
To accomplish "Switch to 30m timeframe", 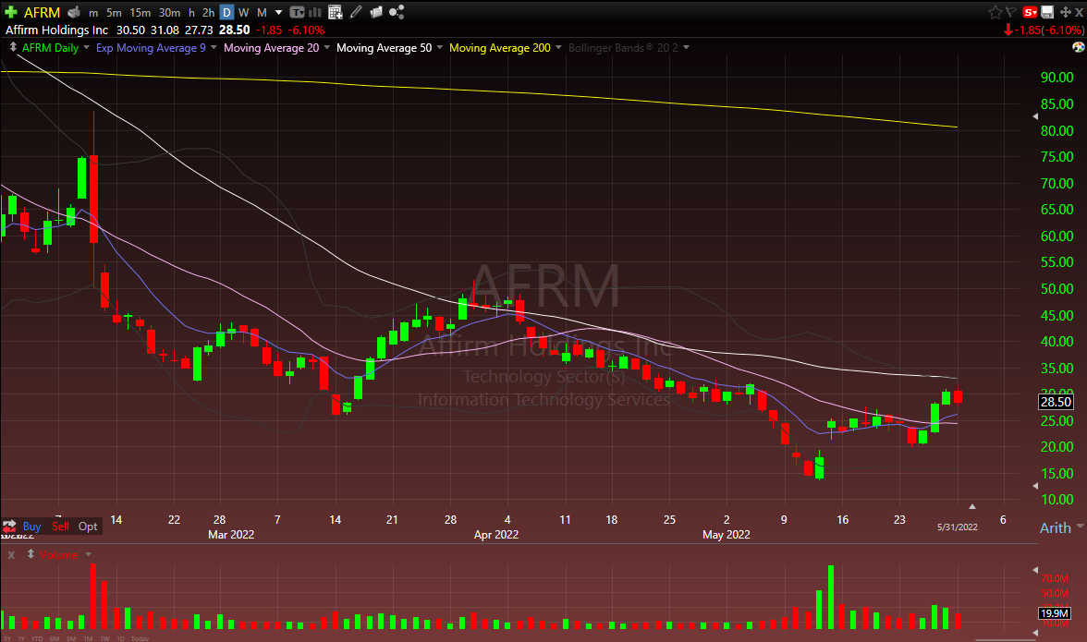I will coord(169,12).
